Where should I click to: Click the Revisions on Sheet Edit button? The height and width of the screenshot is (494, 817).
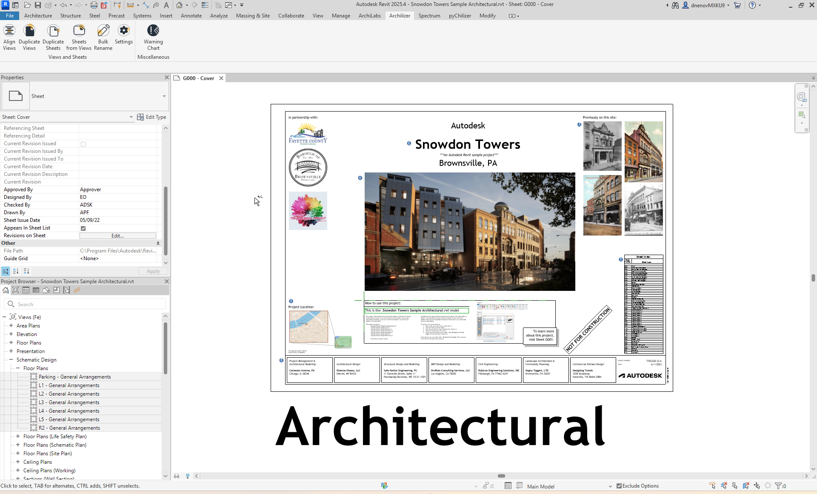coord(117,236)
